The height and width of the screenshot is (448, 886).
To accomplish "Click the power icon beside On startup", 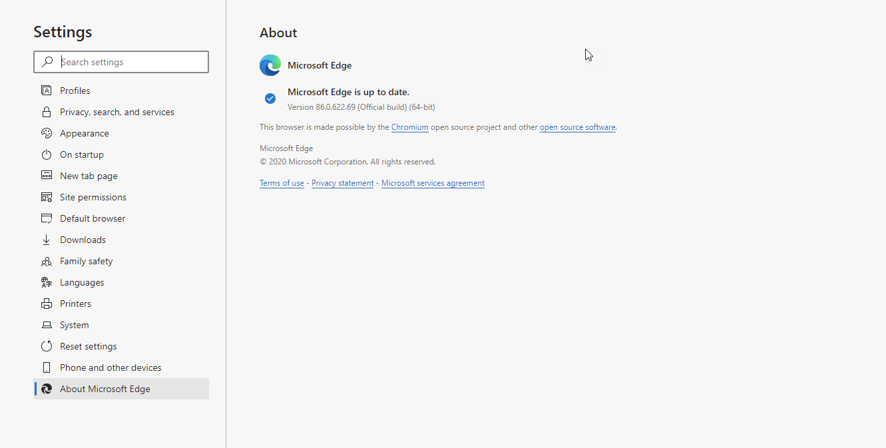I will [x=47, y=154].
